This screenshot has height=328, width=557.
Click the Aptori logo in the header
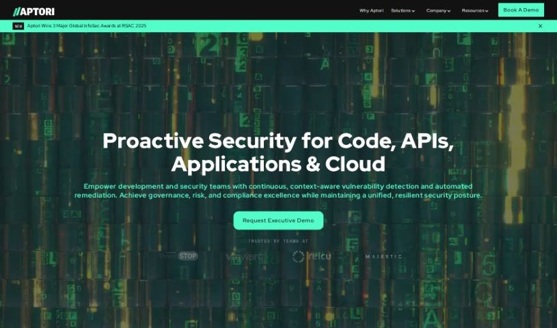coord(34,11)
